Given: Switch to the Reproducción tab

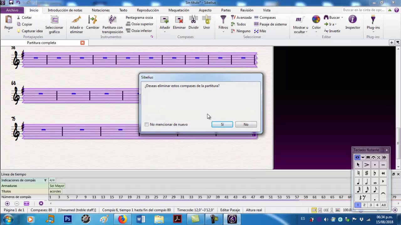Looking at the screenshot, I should [148, 10].
